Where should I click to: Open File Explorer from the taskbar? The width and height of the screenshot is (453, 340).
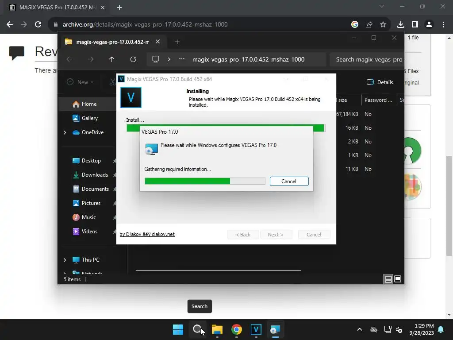coord(217,329)
